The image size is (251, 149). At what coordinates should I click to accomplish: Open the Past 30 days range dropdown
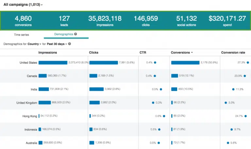57,44
